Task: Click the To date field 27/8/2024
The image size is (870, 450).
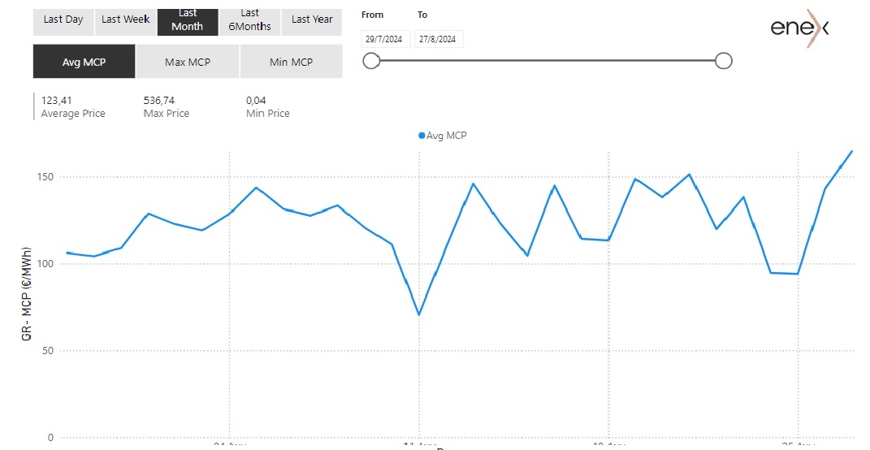Action: coord(439,39)
